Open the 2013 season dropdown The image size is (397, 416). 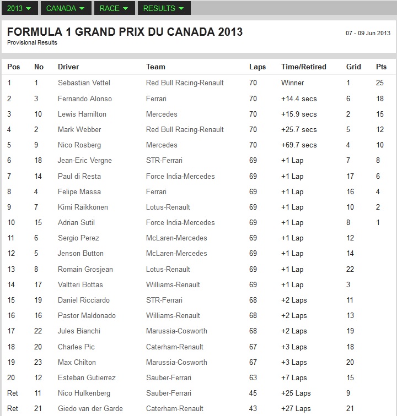click(x=20, y=8)
